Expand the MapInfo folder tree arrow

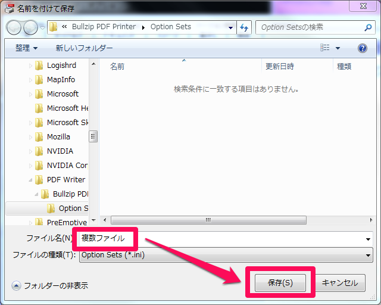pos(31,80)
